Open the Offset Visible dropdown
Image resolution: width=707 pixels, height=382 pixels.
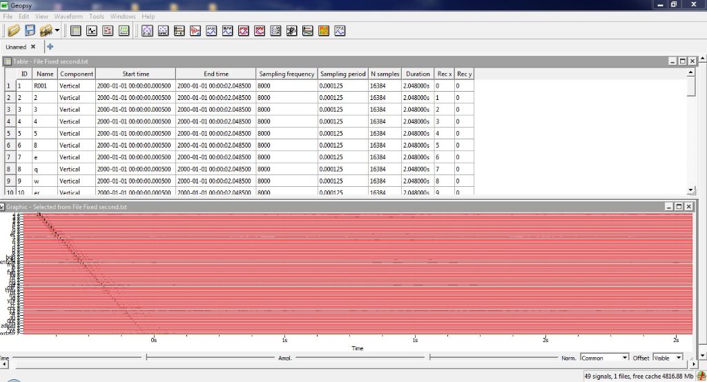click(x=668, y=358)
